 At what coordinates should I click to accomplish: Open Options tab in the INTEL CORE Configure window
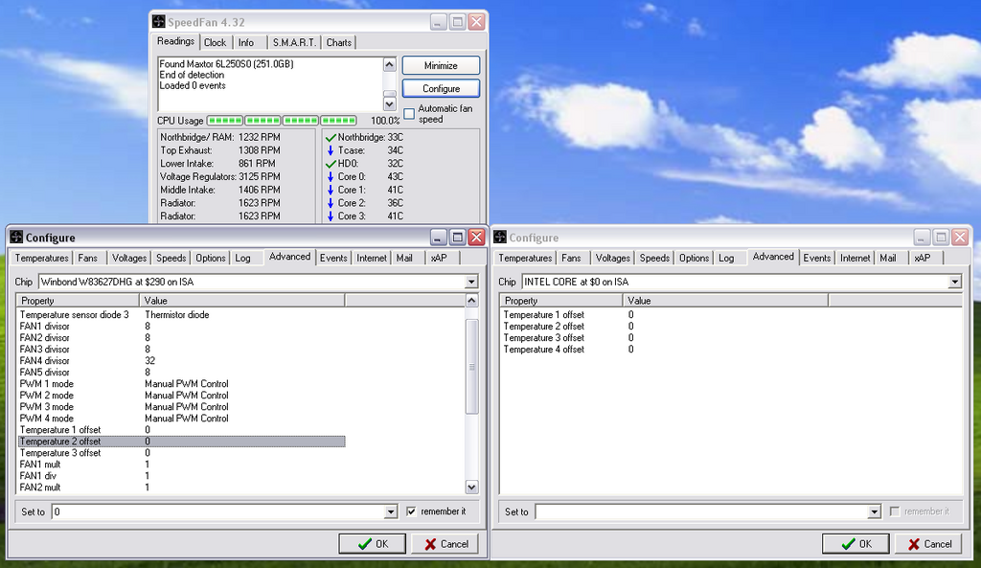coord(694,258)
